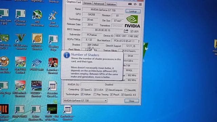Select the NSUNS4 - Shortcut icon
The width and height of the screenshot is (217, 122).
[37, 42]
